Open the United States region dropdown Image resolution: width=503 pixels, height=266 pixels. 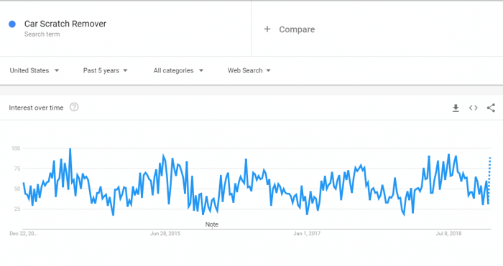(x=34, y=70)
